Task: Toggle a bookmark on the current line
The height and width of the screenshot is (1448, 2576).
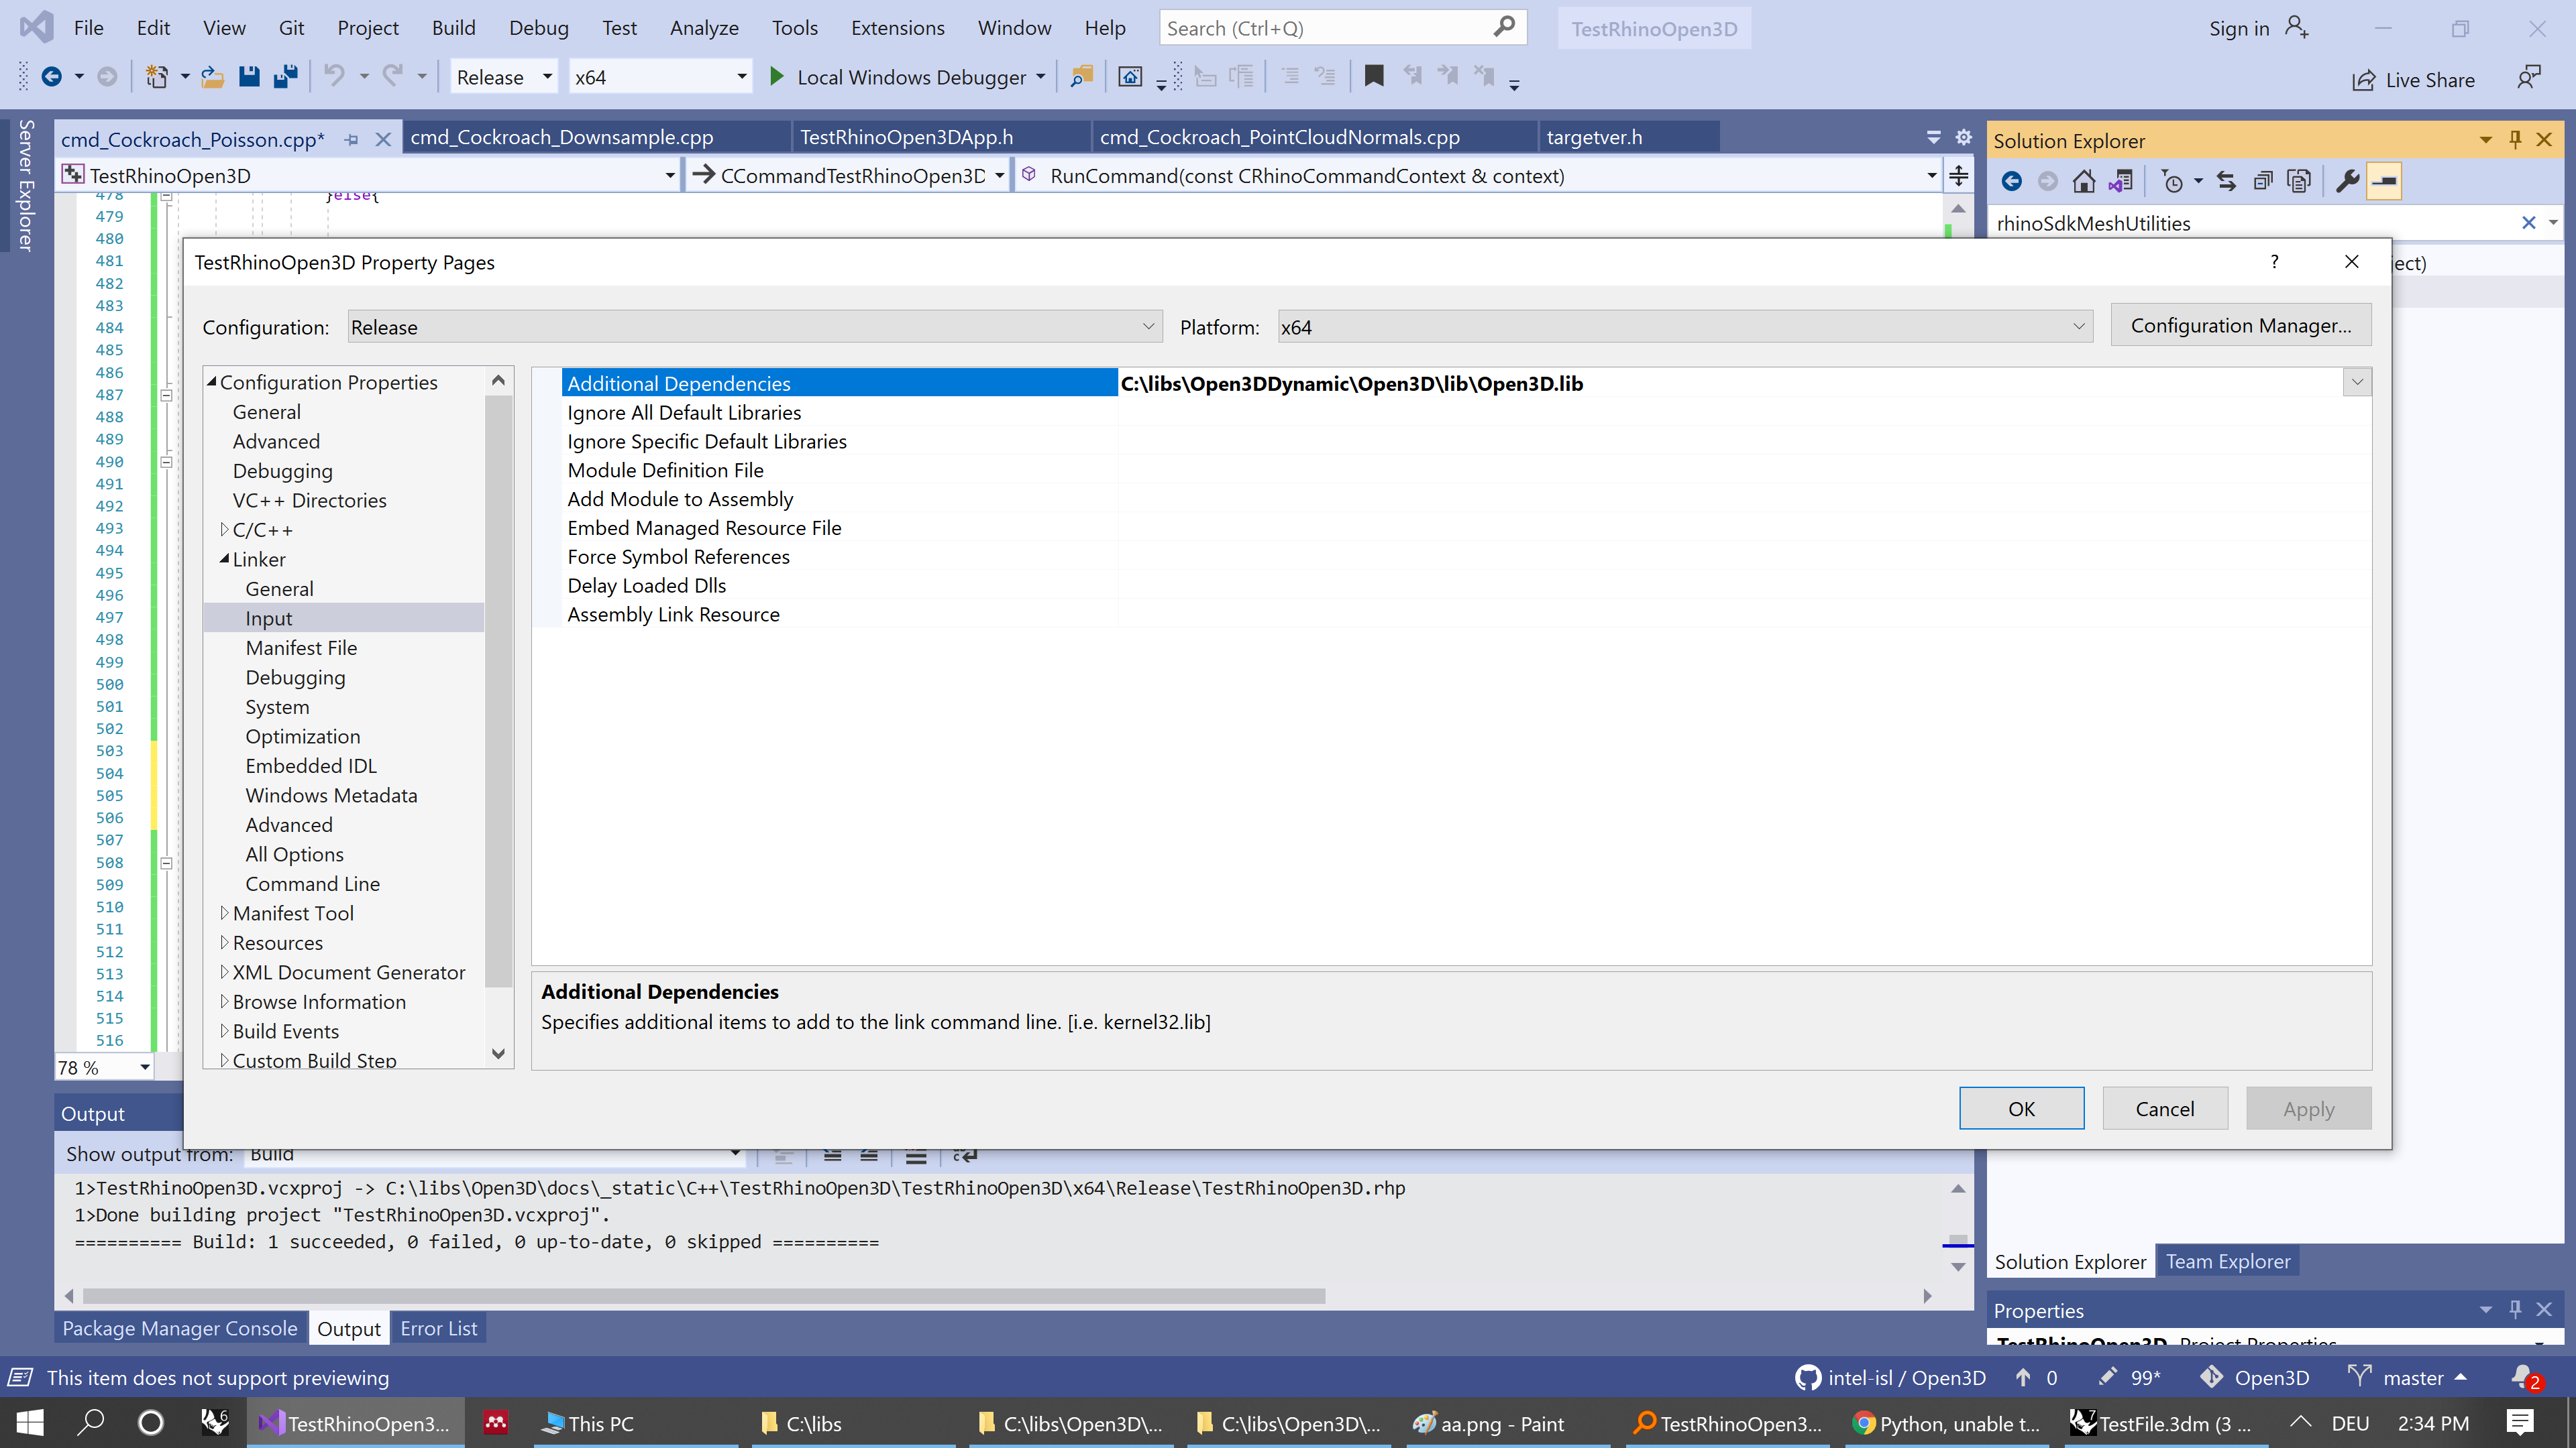Action: [1374, 75]
